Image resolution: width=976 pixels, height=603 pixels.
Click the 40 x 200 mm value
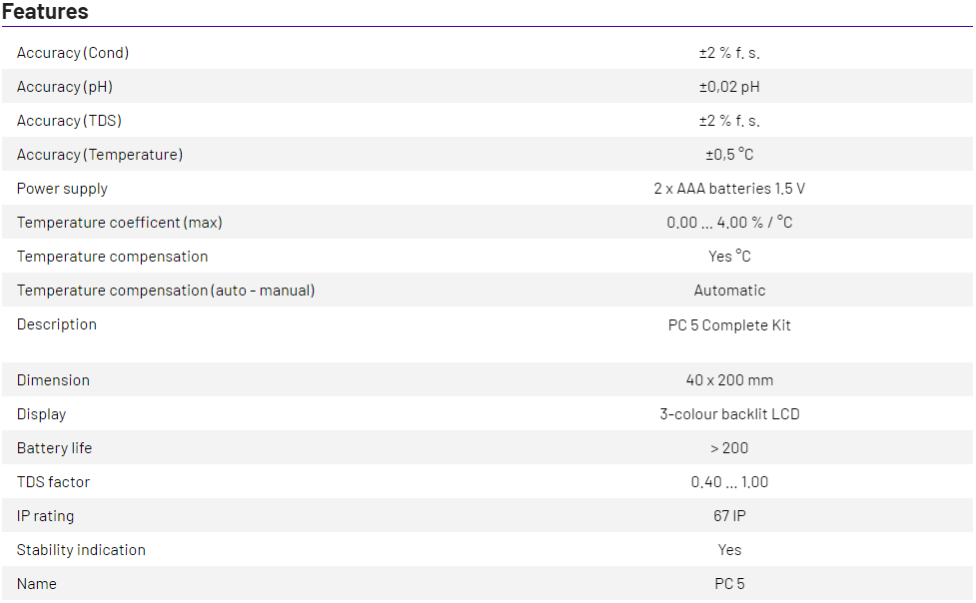tap(729, 380)
